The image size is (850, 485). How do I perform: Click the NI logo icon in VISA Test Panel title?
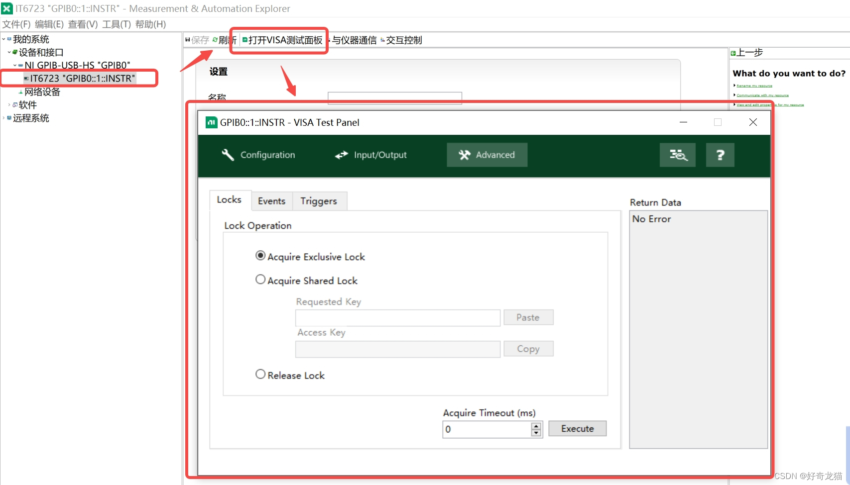(212, 122)
